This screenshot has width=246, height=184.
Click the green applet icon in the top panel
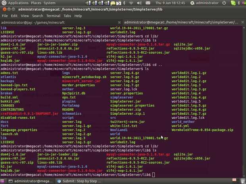233,3
